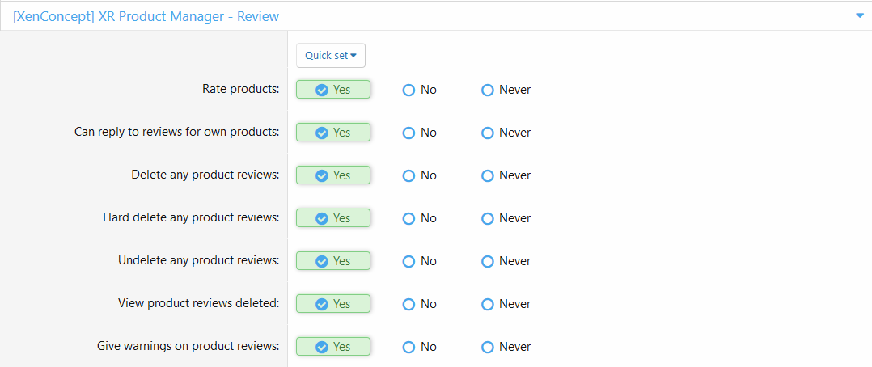Set Rate products to No

419,90
